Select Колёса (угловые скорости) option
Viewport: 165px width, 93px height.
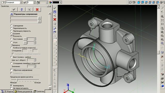point(11,48)
